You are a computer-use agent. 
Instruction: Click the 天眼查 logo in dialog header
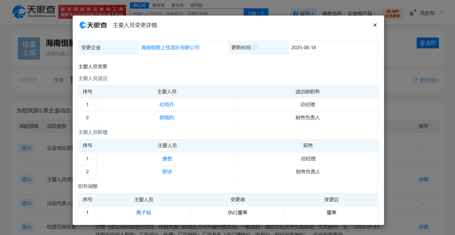coord(93,25)
